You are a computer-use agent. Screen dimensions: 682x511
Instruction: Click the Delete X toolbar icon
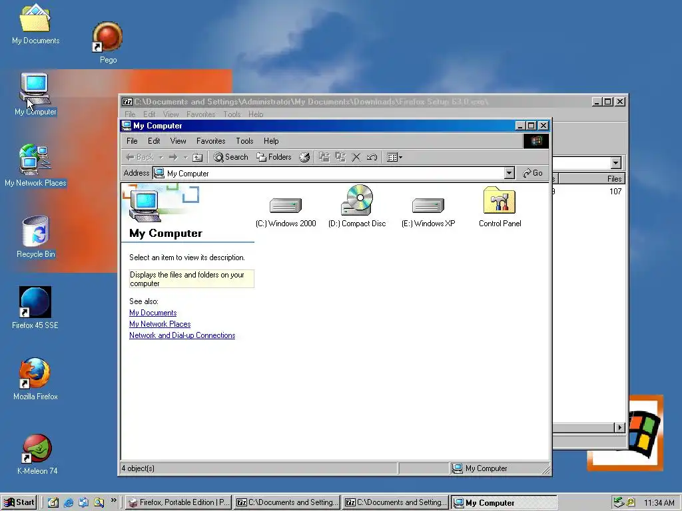coord(356,157)
